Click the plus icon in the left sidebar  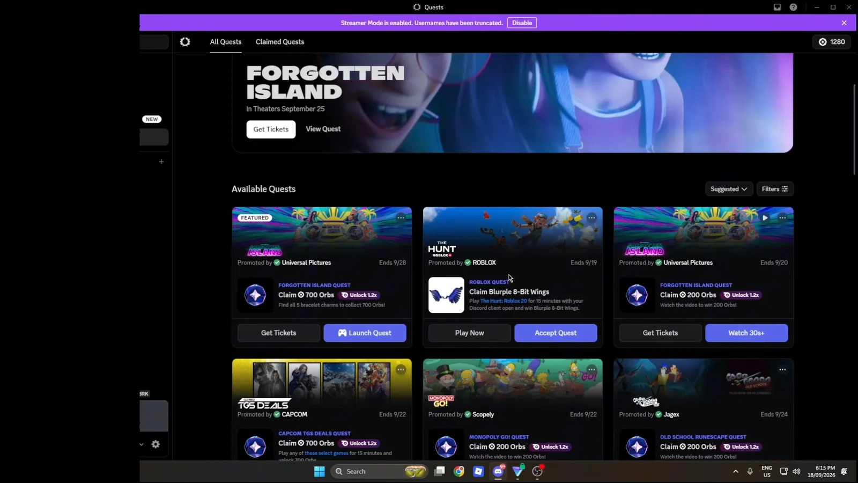[161, 162]
